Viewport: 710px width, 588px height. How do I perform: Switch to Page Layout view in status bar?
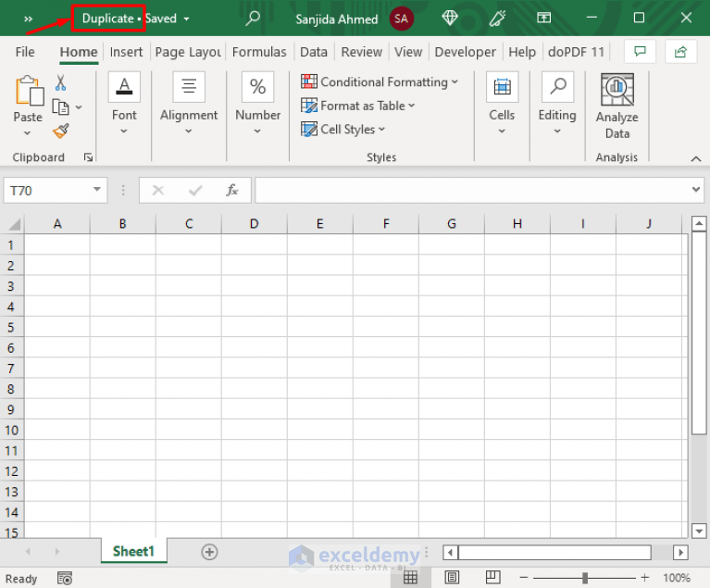click(x=452, y=577)
